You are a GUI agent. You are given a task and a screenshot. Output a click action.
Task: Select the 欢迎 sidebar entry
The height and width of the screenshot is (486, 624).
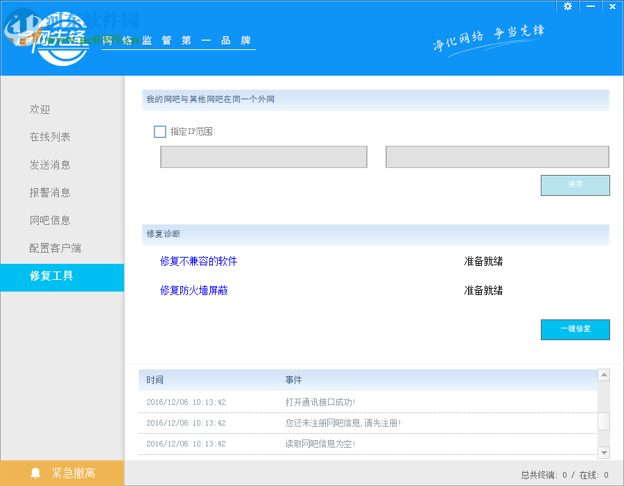click(x=40, y=109)
